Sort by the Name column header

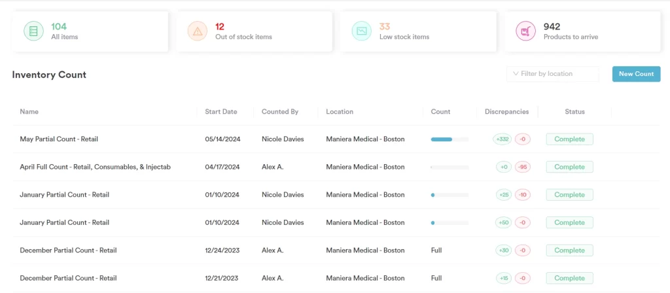[x=29, y=112]
